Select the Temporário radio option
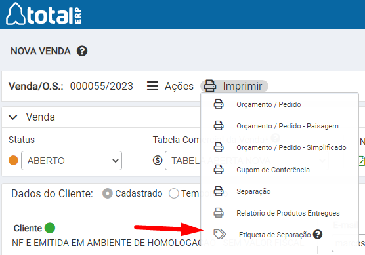 pyautogui.click(x=174, y=193)
